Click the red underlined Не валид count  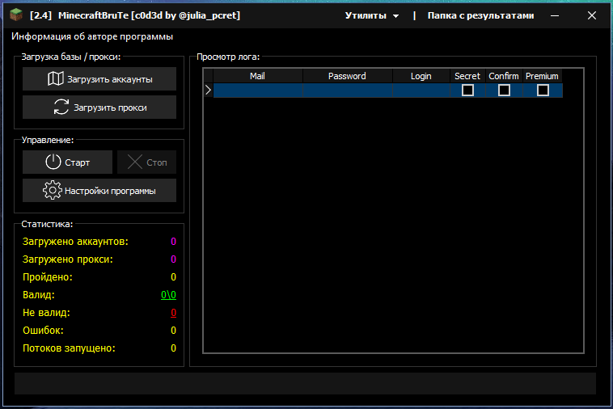(174, 313)
